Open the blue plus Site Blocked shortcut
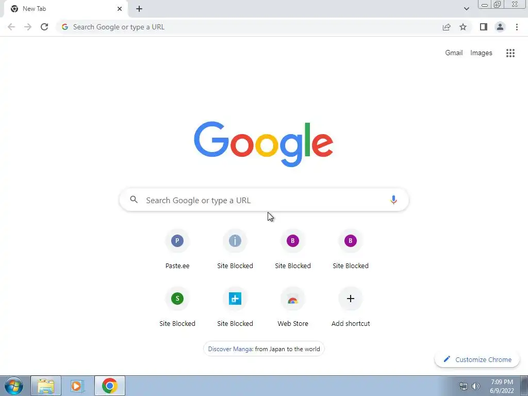Viewport: 528px width, 396px height. point(235,307)
